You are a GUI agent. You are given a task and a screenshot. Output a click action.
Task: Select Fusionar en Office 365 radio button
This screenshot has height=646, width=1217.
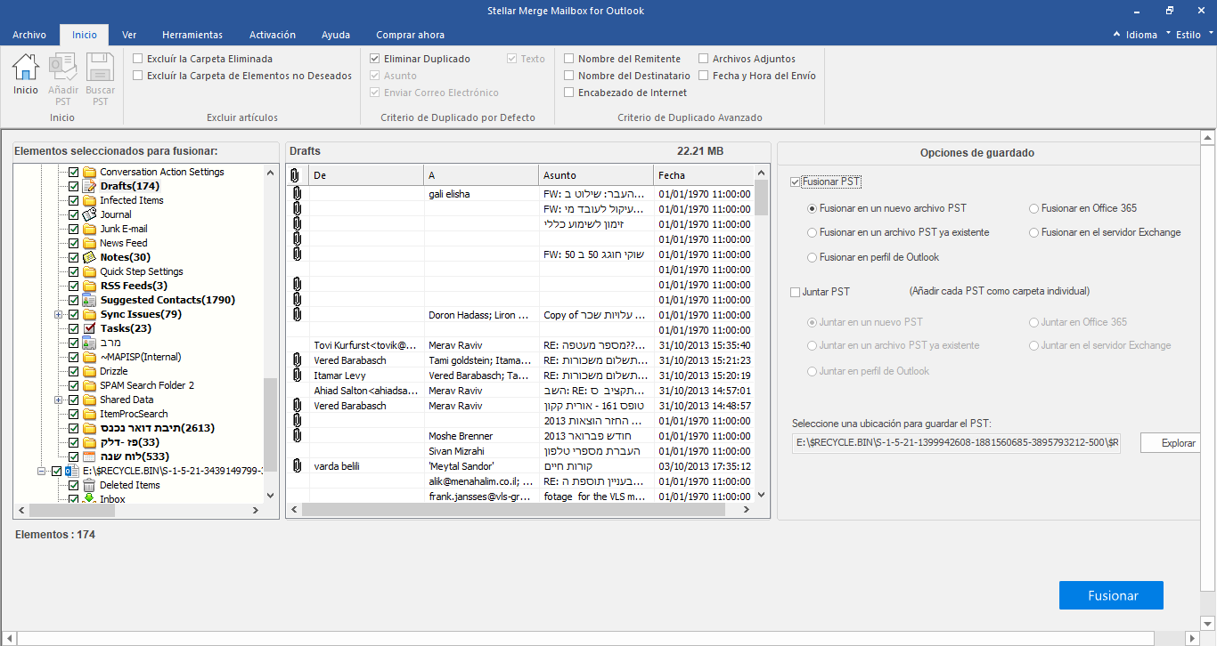click(1033, 208)
